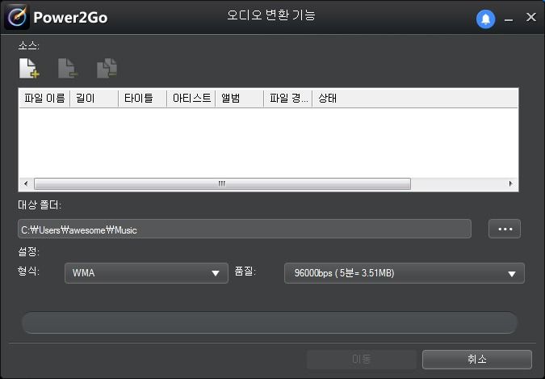Minimize the Power2Go window

pyautogui.click(x=509, y=19)
